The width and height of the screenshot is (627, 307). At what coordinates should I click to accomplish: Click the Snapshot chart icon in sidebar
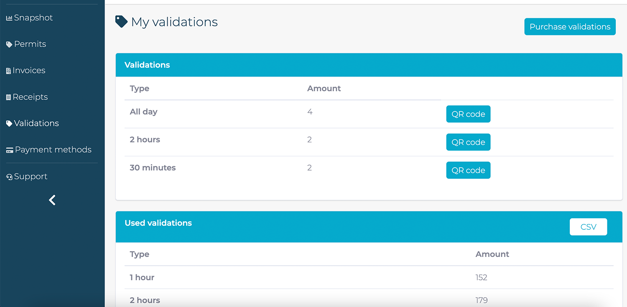click(9, 18)
